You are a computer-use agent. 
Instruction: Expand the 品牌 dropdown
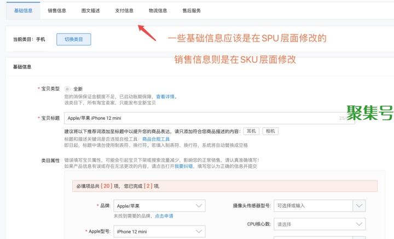pyautogui.click(x=159, y=206)
